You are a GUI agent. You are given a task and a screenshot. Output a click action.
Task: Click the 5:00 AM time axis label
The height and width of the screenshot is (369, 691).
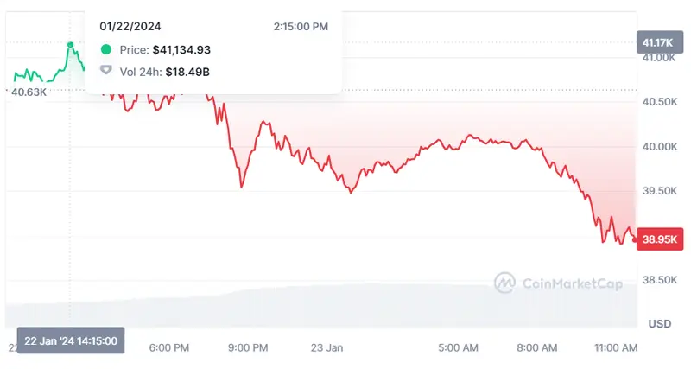tap(459, 347)
